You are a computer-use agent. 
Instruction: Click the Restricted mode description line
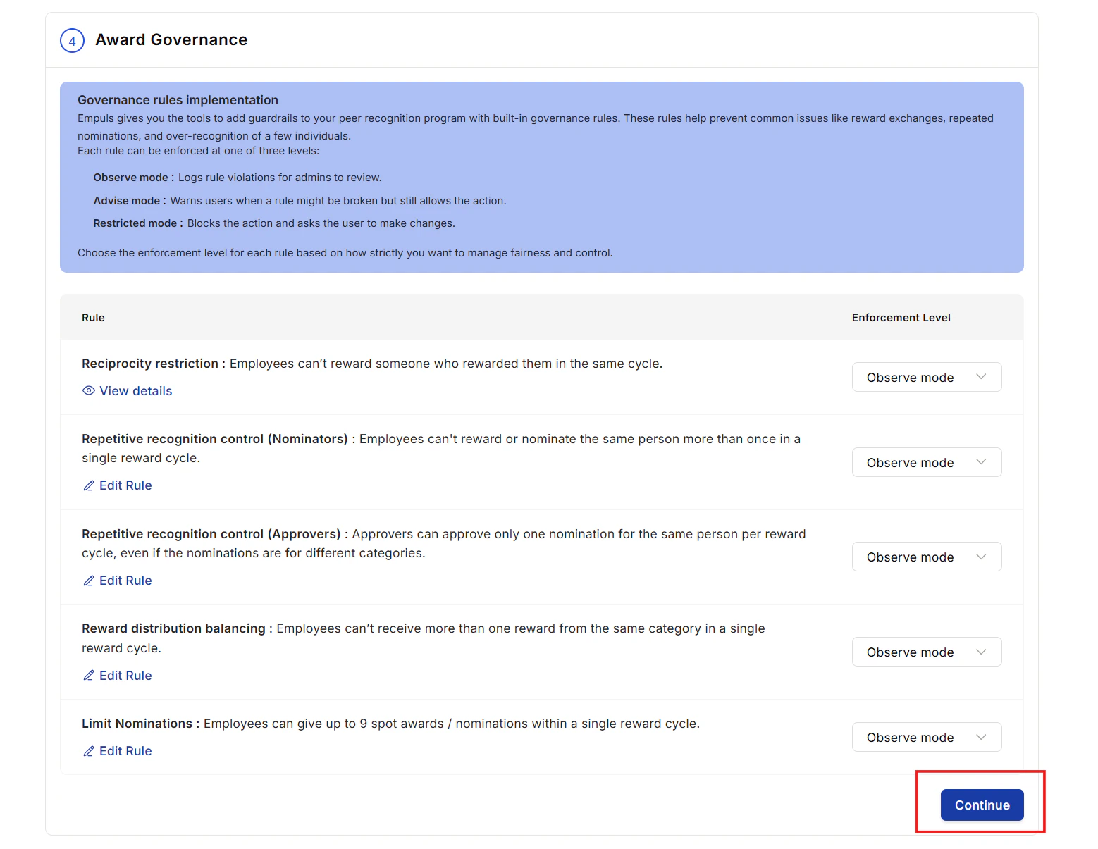[274, 223]
